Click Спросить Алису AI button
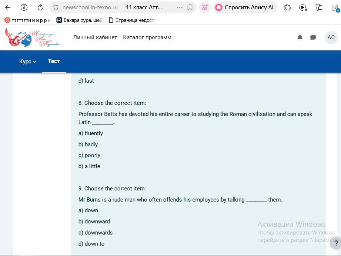The image size is (341, 256). click(x=245, y=8)
